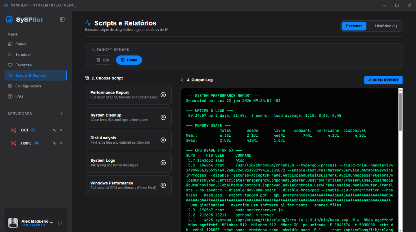Open the Terminal menu item
The height and width of the screenshot is (232, 416).
pos(36,55)
